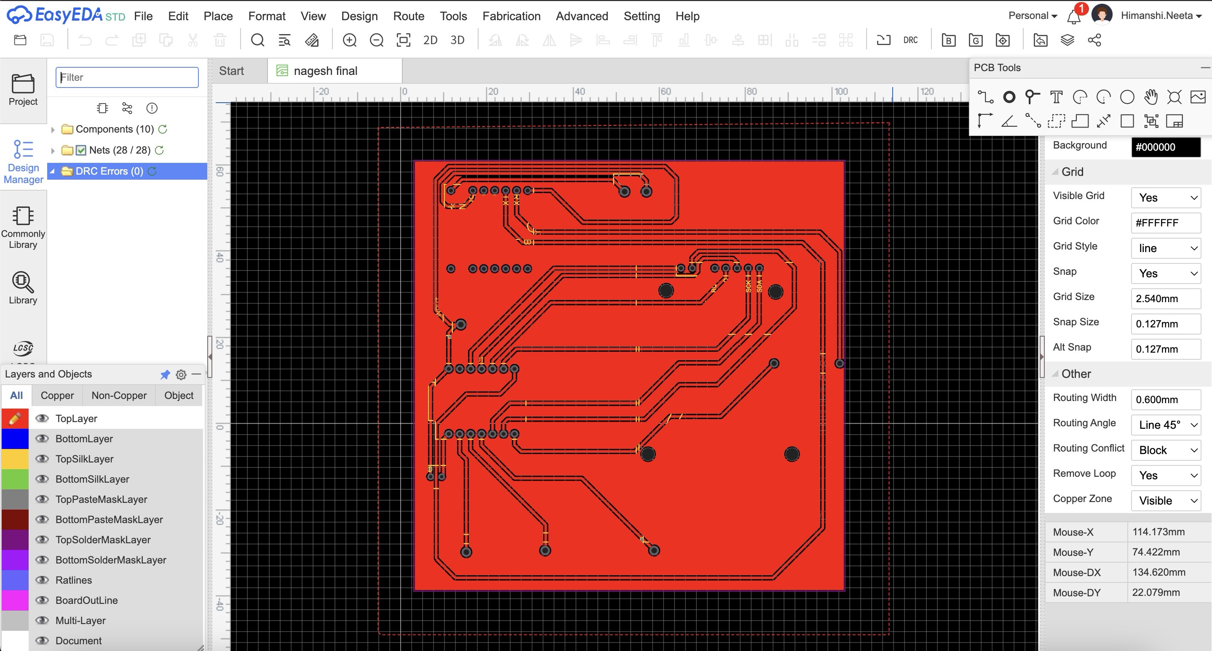The height and width of the screenshot is (651, 1212).
Task: Toggle BottomSilkLayer visibility eye
Action: 43,479
